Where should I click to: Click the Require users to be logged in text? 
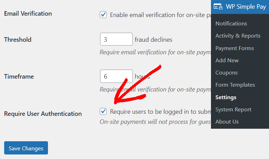pos(161,112)
